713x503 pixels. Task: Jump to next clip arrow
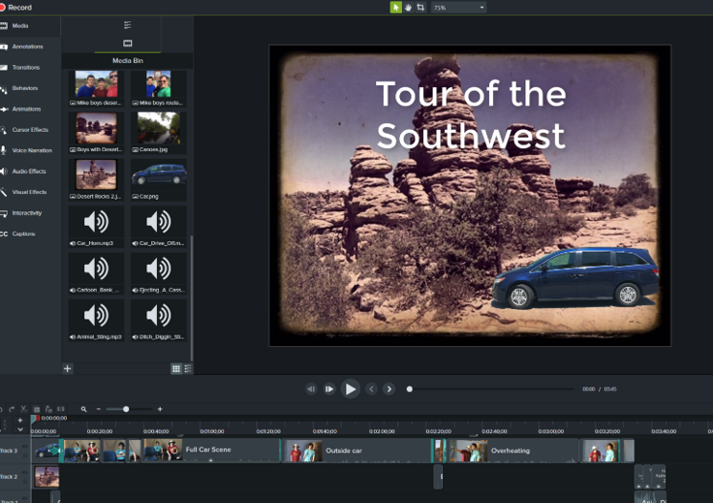(x=389, y=389)
